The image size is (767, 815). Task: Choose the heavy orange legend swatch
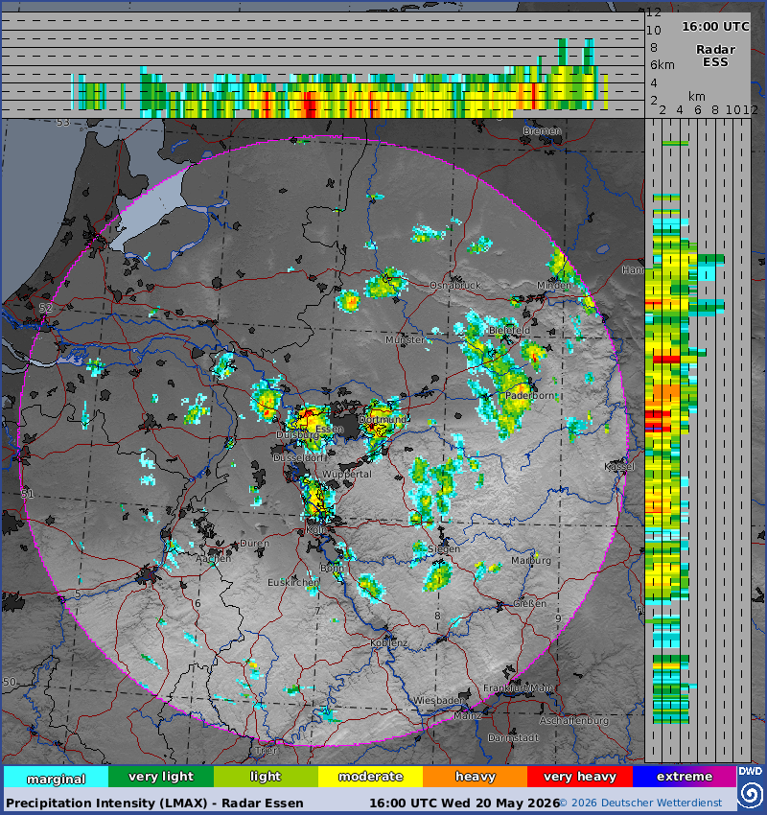(475, 777)
